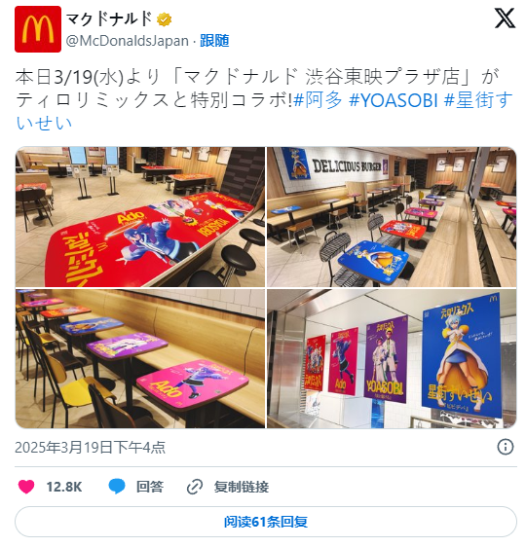Viewport: 526px width, 547px height.
Task: View the red Ado table photo
Action: 140,217
